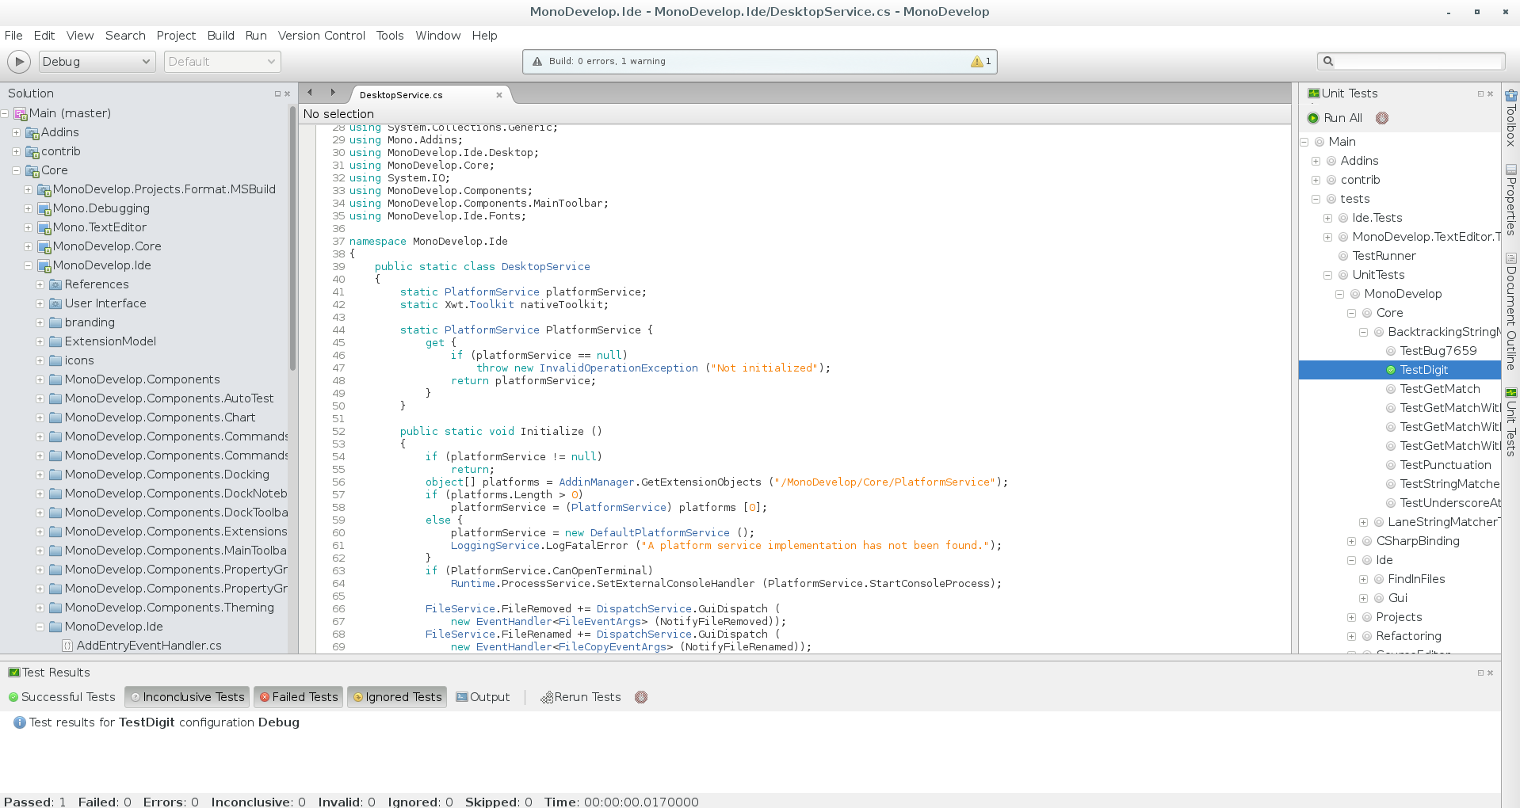Open the Toolbox side panel
1520x808 pixels.
[x=1511, y=117]
